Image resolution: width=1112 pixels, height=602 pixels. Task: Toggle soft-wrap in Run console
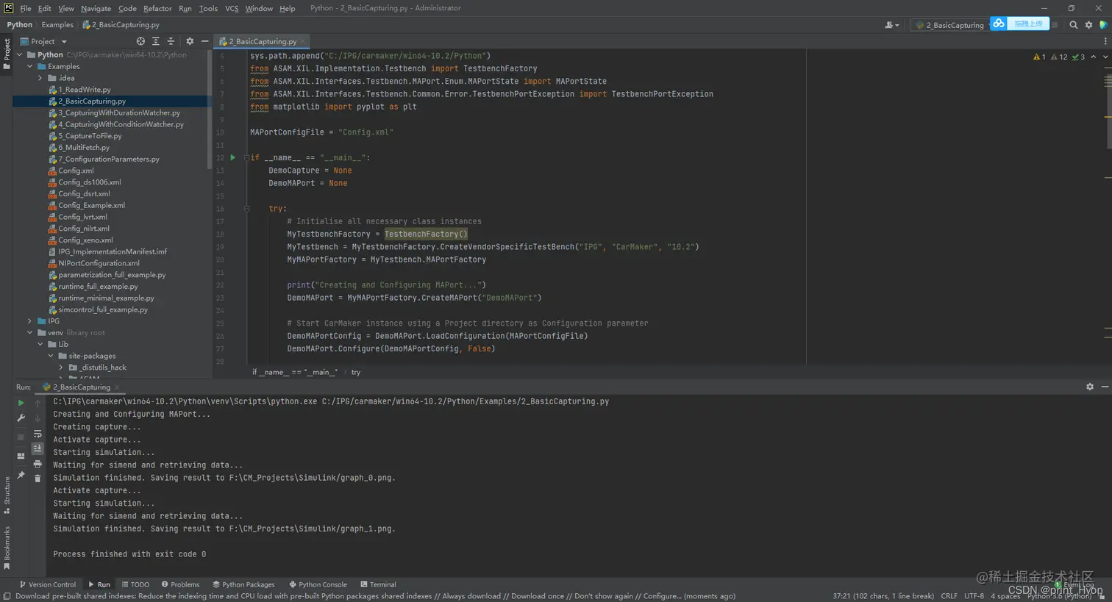click(x=38, y=434)
